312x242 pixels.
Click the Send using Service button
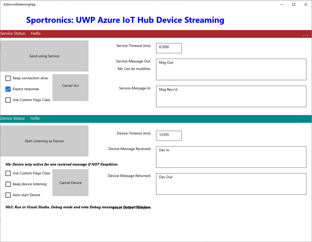44,56
